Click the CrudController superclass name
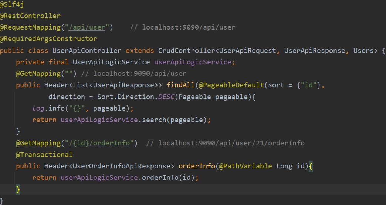The height and width of the screenshot is (205, 386). 186,51
